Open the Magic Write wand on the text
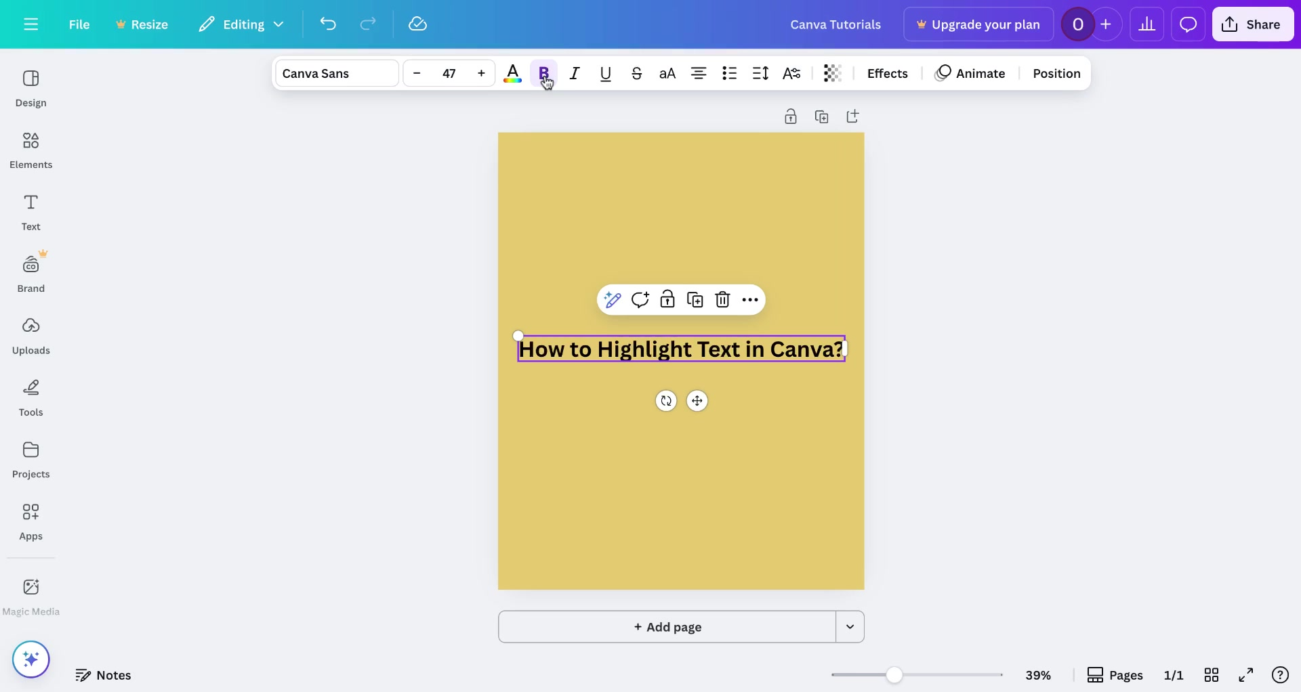 (x=613, y=299)
